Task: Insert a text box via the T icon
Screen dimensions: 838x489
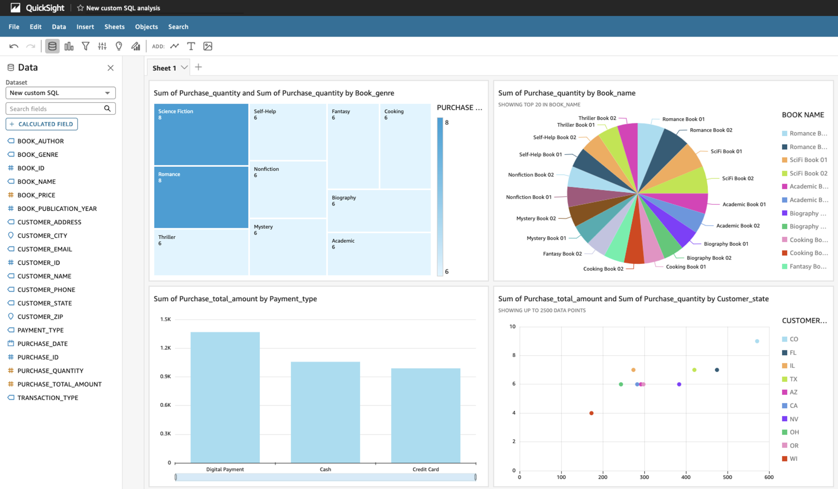Action: (191, 46)
